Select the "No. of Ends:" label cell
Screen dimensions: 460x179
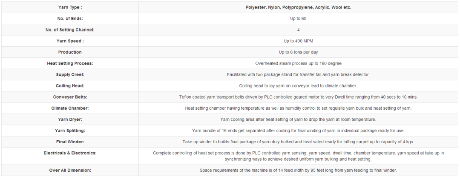point(70,19)
